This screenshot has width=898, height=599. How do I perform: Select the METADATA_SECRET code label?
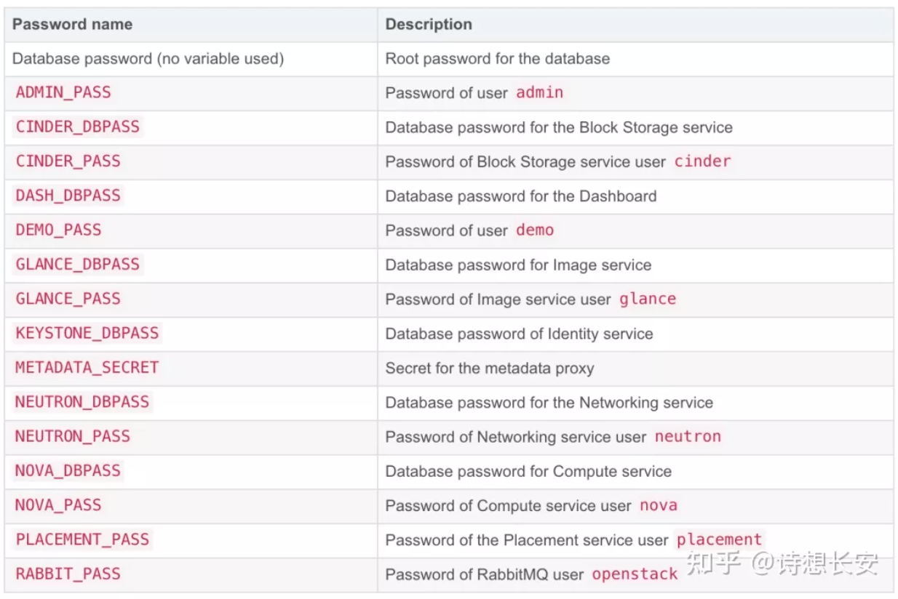[87, 367]
